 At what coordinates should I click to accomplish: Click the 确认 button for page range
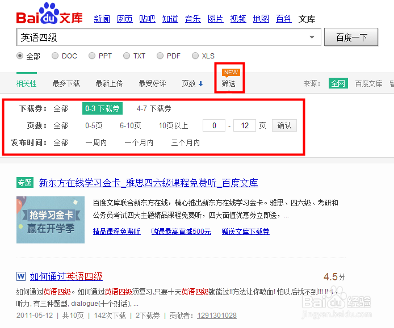click(x=284, y=125)
